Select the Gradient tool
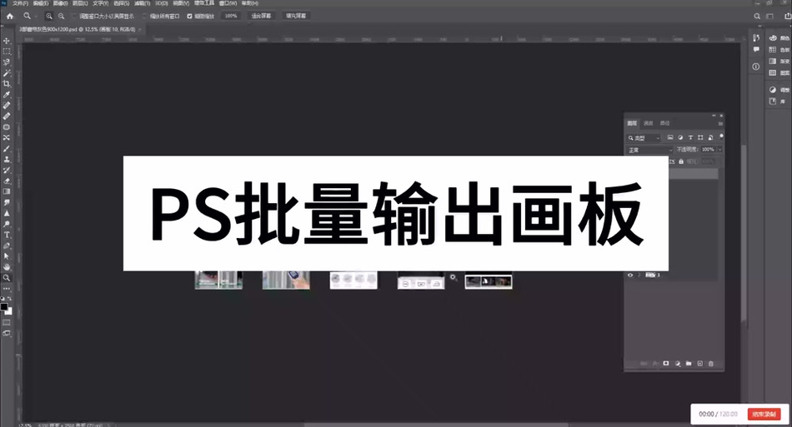792x427 pixels. tap(7, 191)
